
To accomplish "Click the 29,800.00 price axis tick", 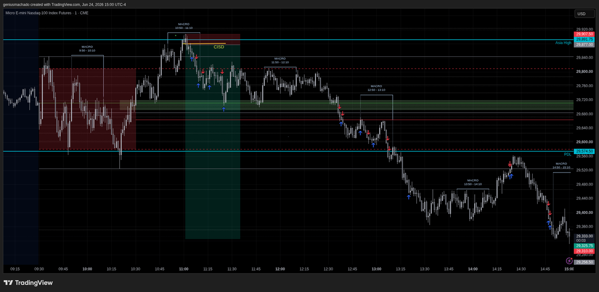I will 585,71.
